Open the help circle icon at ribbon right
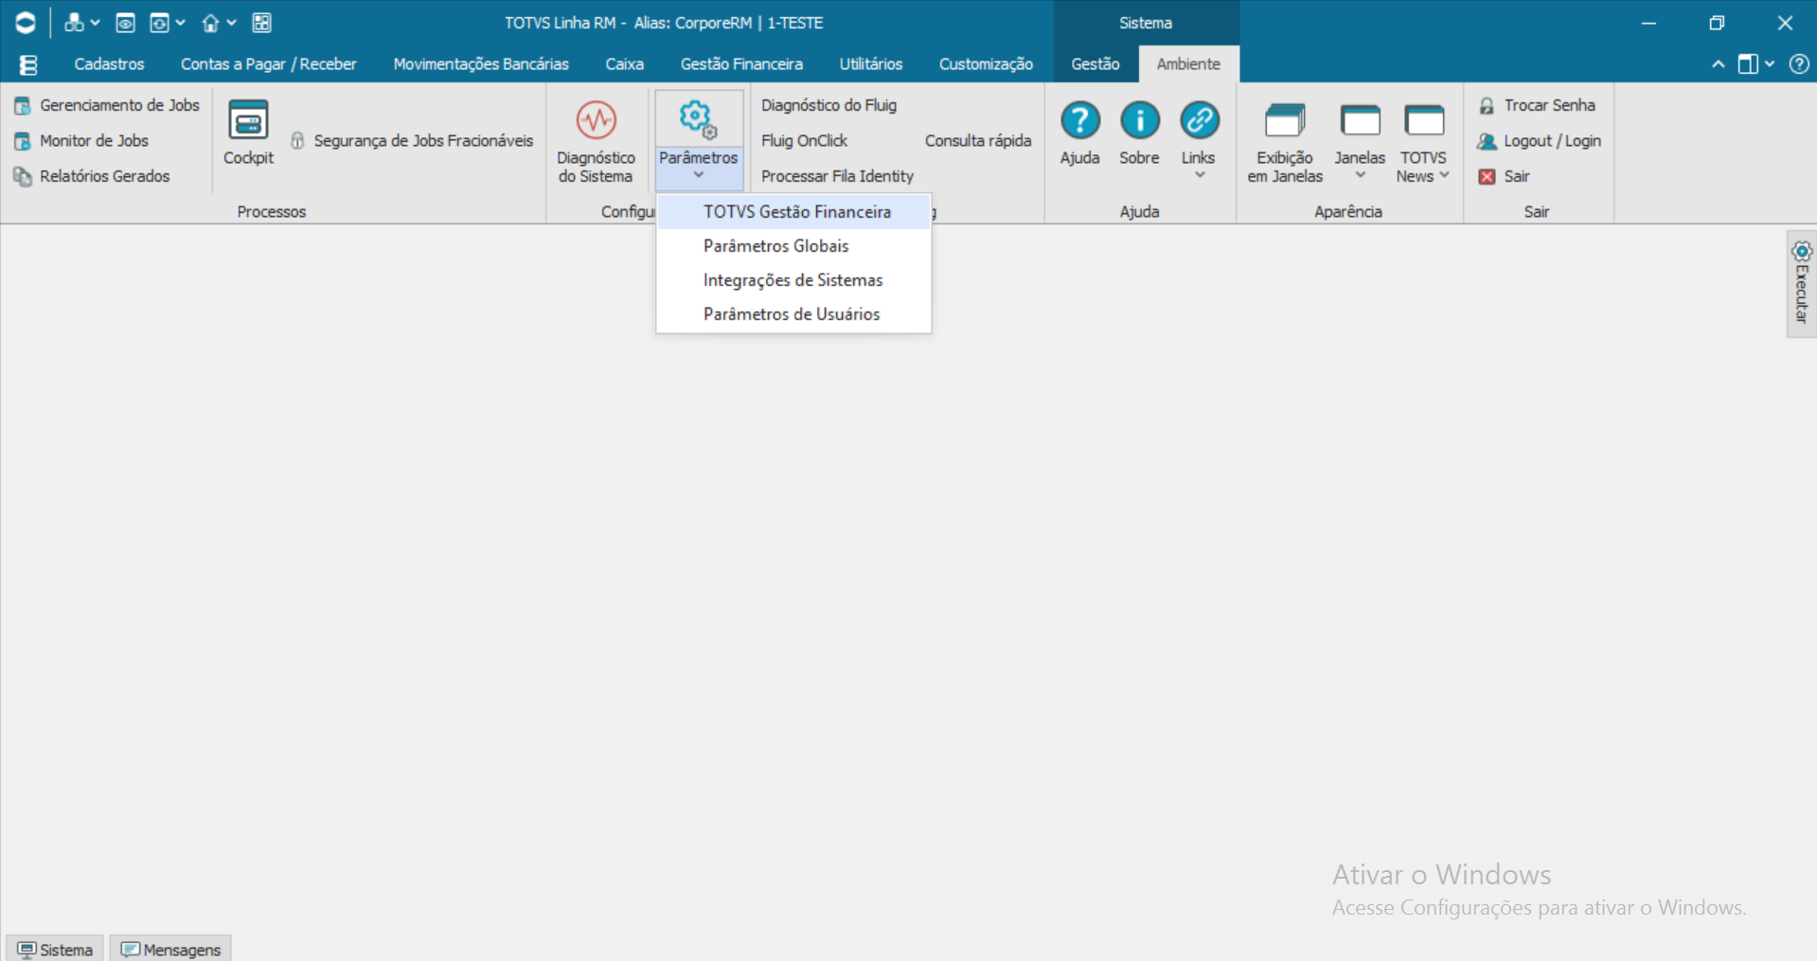Image resolution: width=1817 pixels, height=961 pixels. (x=1799, y=64)
